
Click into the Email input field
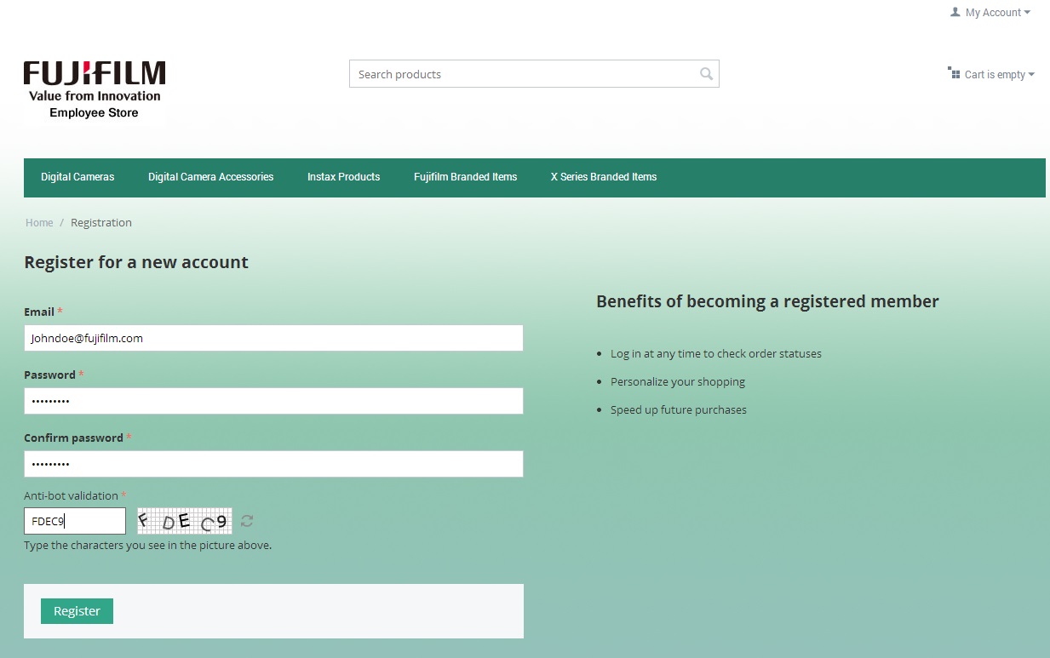(x=273, y=338)
